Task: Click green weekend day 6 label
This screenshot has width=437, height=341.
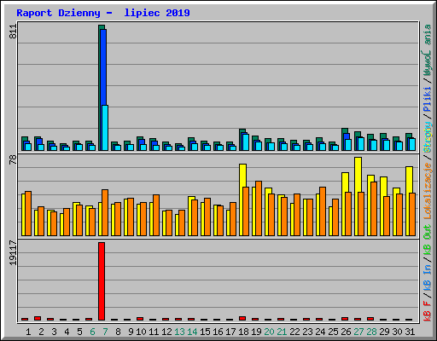Action: tap(92, 332)
